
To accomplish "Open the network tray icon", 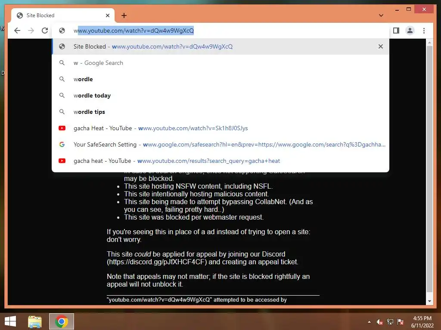I will [x=390, y=322].
